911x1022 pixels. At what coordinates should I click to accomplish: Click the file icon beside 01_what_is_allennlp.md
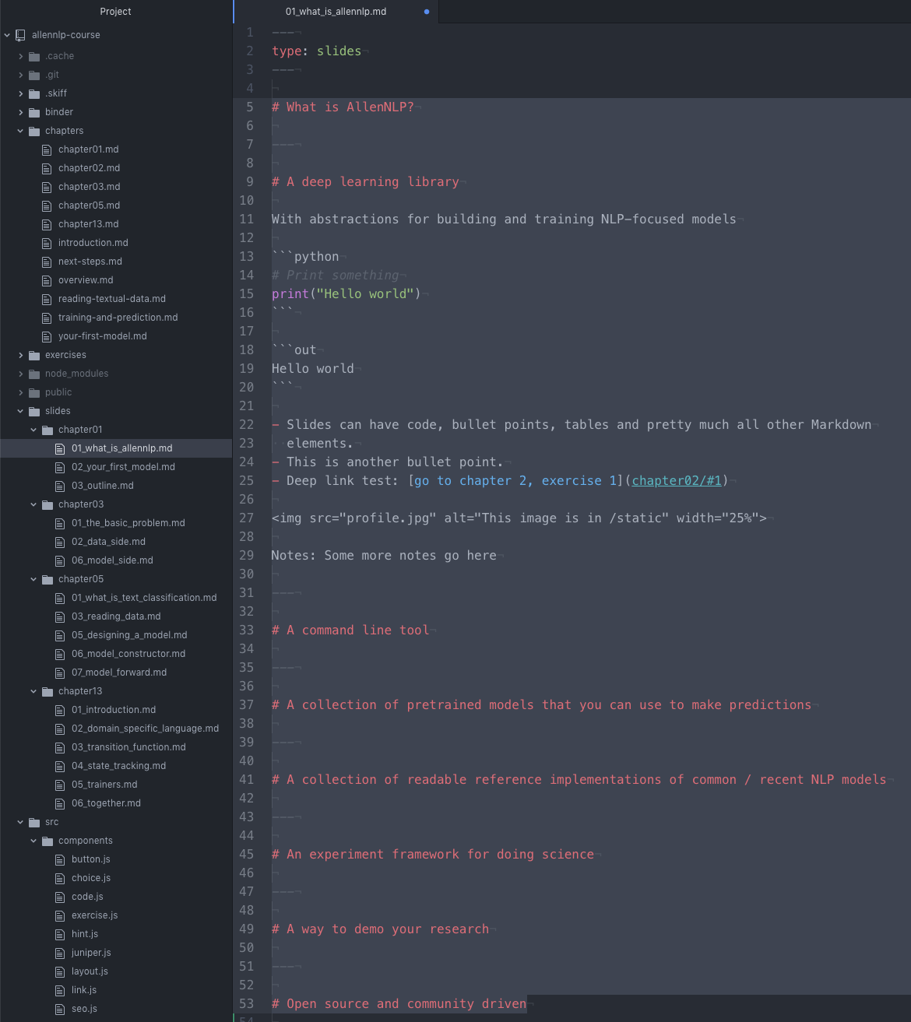pos(59,448)
